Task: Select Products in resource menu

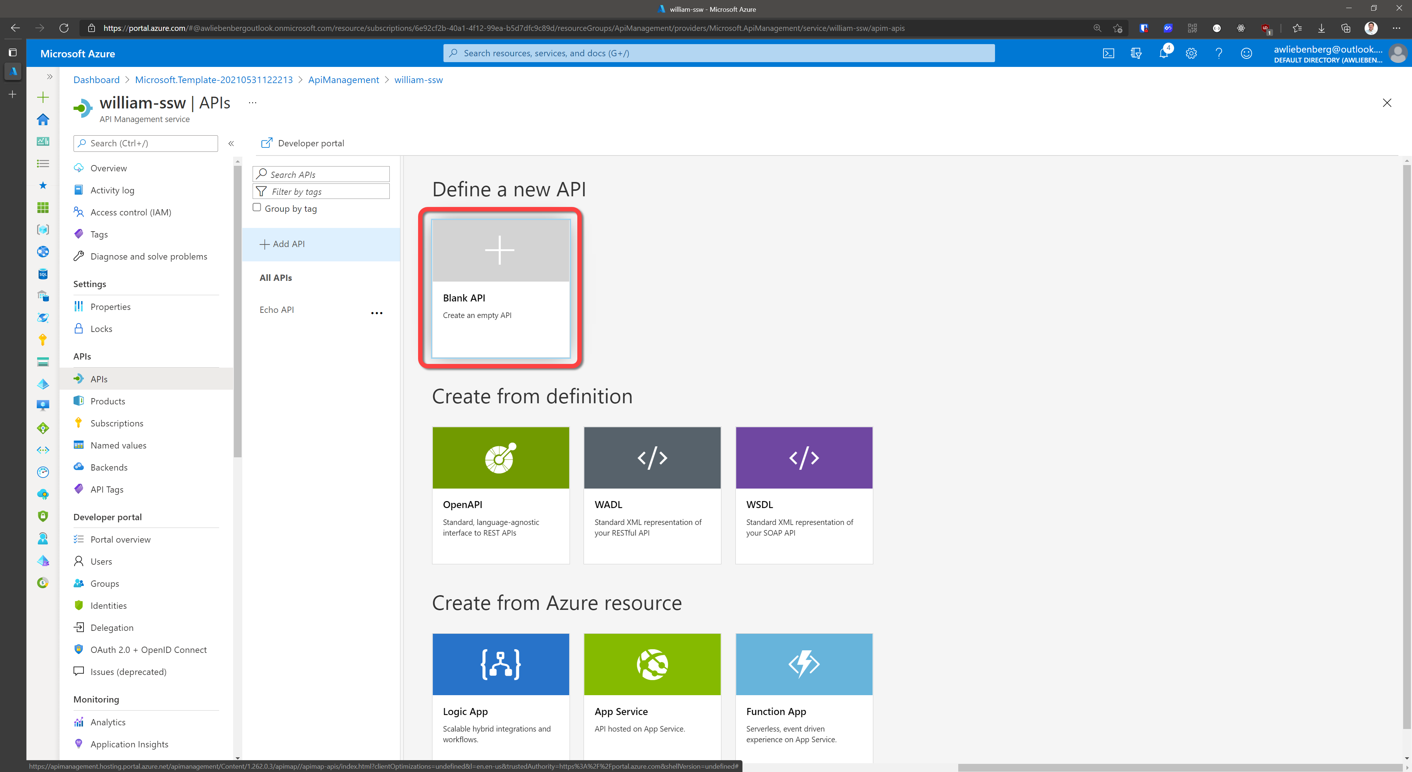Action: tap(107, 401)
